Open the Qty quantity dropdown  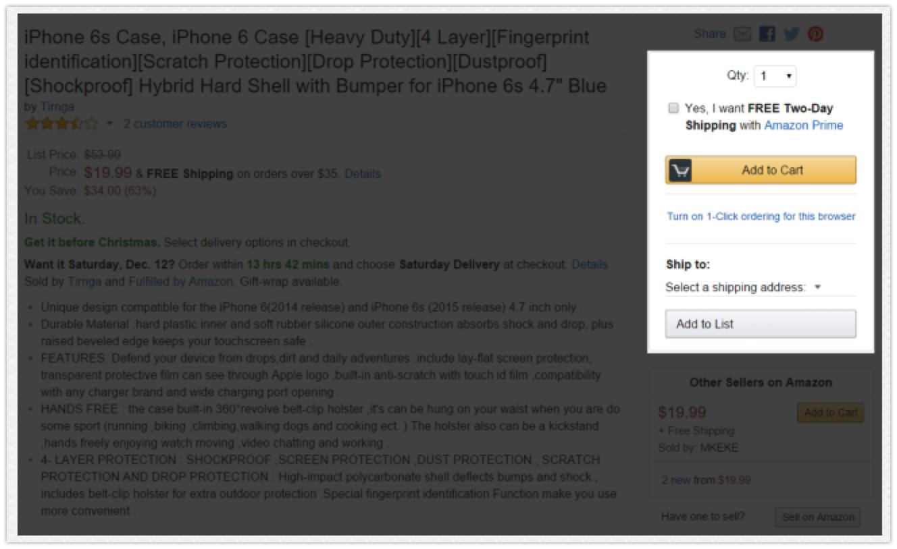pyautogui.click(x=775, y=76)
